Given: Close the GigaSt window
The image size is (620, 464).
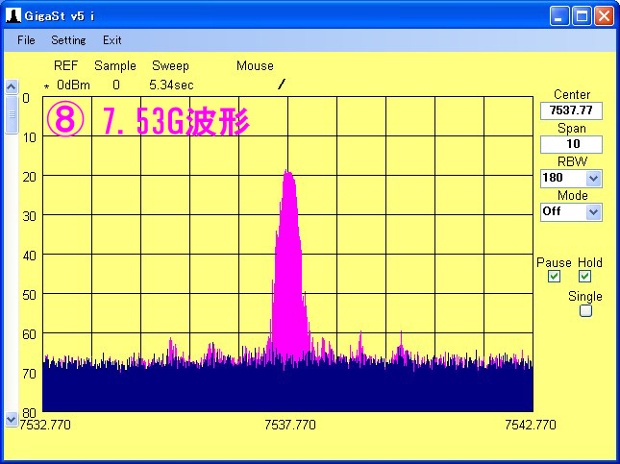Looking at the screenshot, I should coord(605,16).
